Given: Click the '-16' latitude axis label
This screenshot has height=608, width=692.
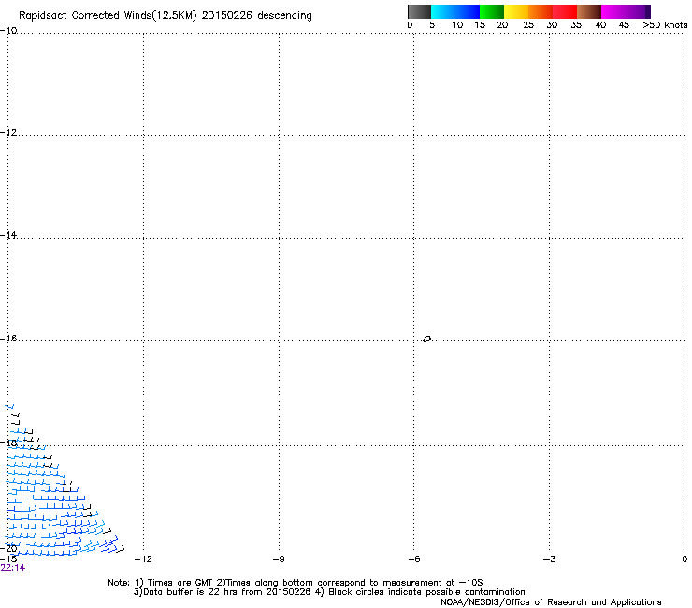Looking at the screenshot, I should [x=8, y=339].
